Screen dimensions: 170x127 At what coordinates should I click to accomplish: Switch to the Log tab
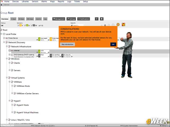pos(45,19)
